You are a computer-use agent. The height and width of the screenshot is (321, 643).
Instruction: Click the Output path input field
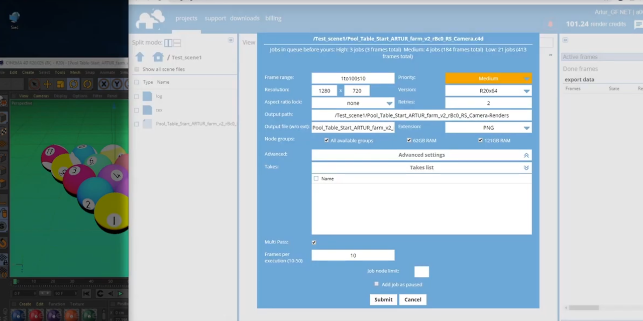pyautogui.click(x=421, y=115)
